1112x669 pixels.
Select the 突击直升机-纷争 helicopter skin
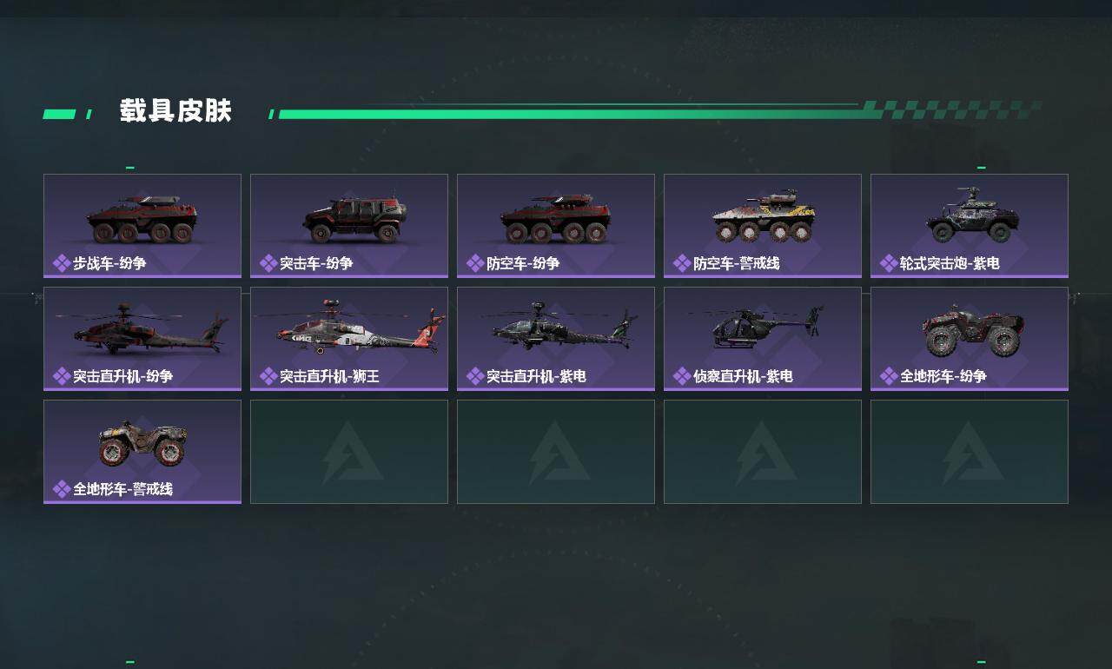tap(142, 339)
